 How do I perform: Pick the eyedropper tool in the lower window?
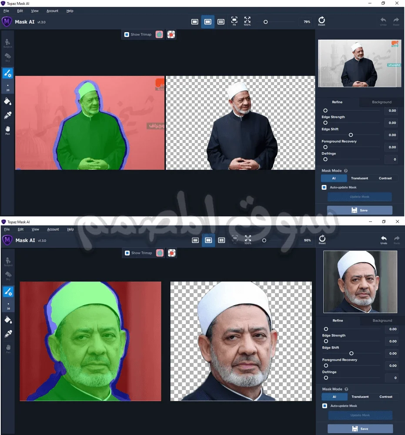[7, 334]
